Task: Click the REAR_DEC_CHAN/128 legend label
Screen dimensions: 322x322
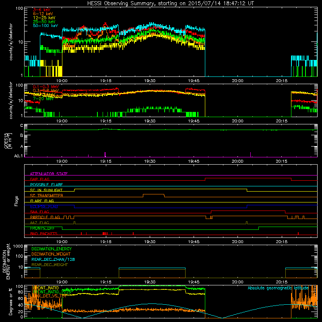Action: [53, 259]
